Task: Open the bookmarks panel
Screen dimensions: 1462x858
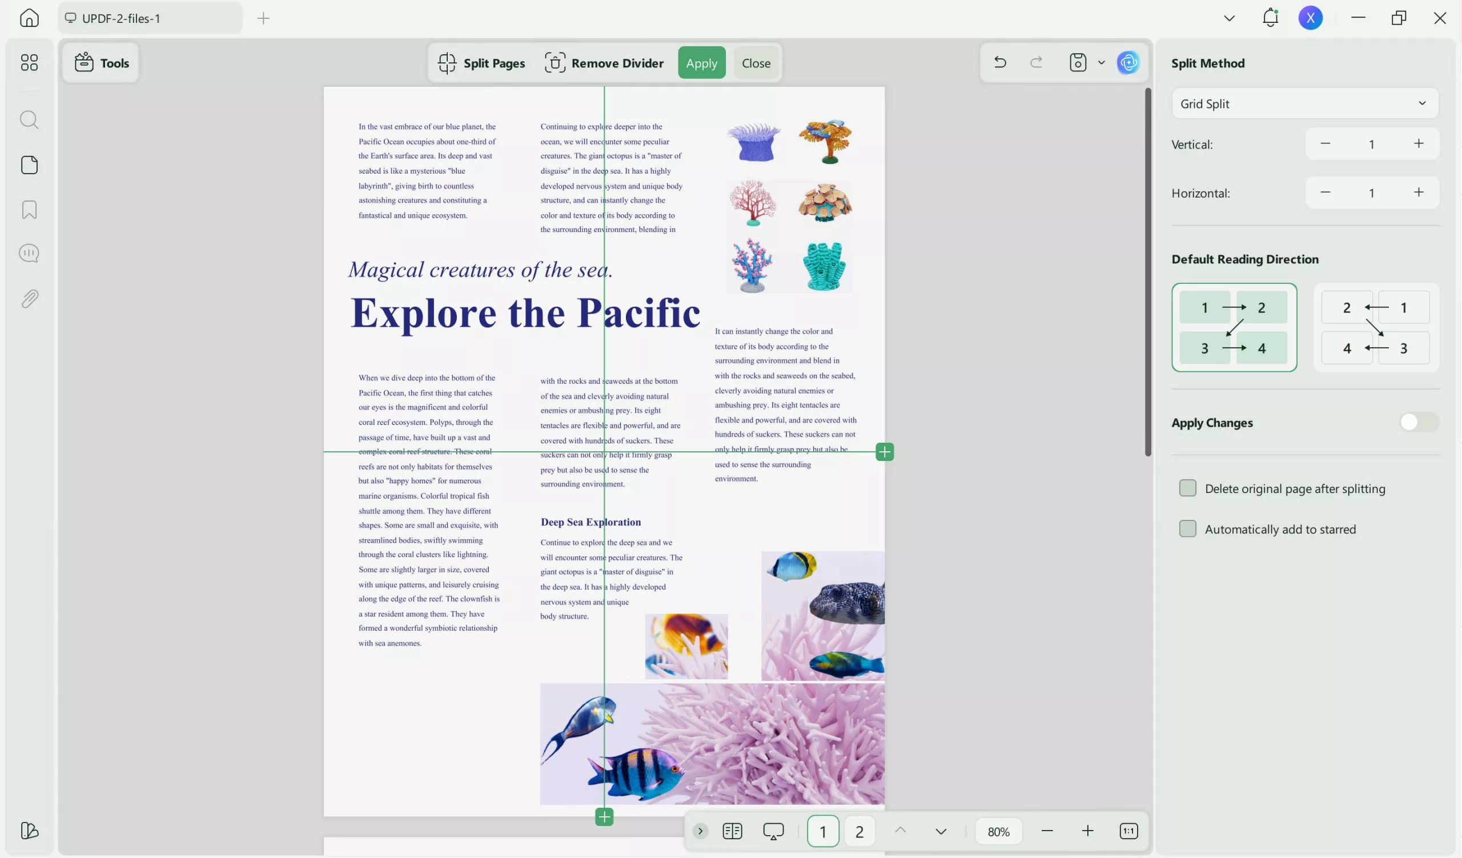Action: 29,210
